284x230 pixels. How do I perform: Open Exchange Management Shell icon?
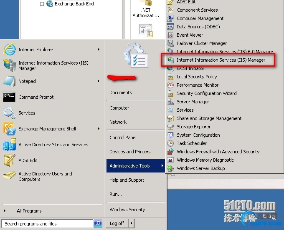10,129
